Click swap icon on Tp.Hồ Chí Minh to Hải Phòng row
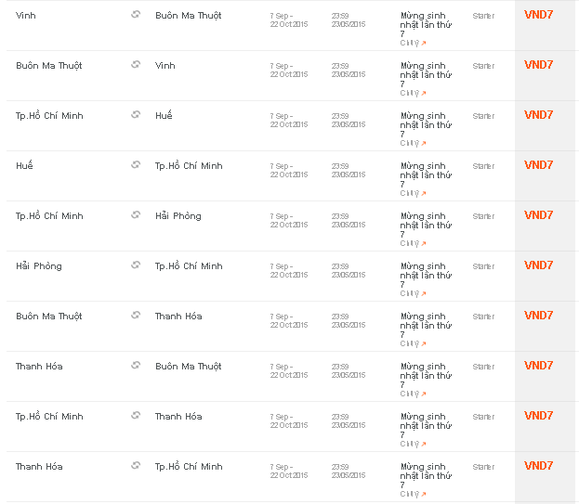 136,215
